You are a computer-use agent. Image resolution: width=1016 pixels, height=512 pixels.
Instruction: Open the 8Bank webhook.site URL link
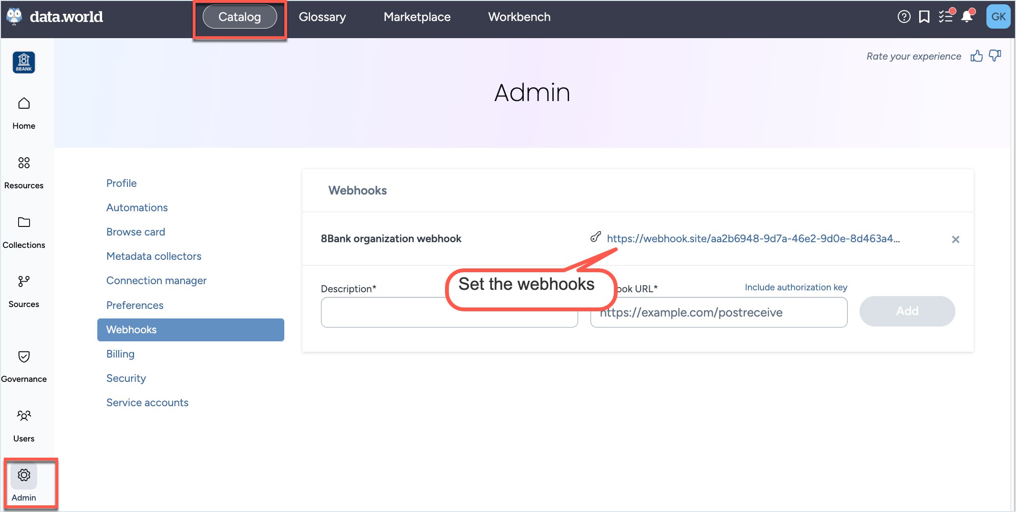pos(753,238)
